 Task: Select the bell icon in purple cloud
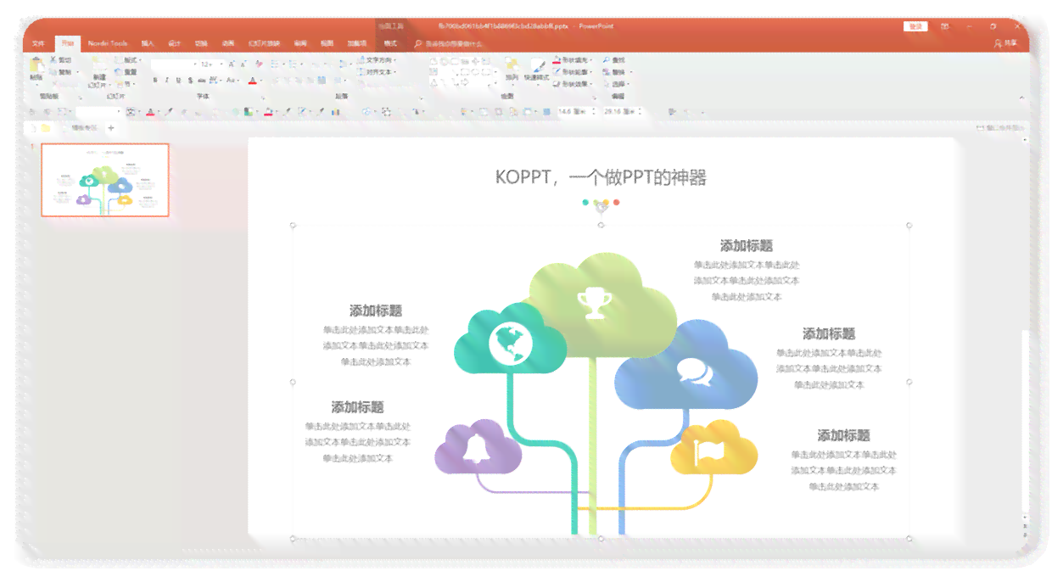click(x=476, y=448)
